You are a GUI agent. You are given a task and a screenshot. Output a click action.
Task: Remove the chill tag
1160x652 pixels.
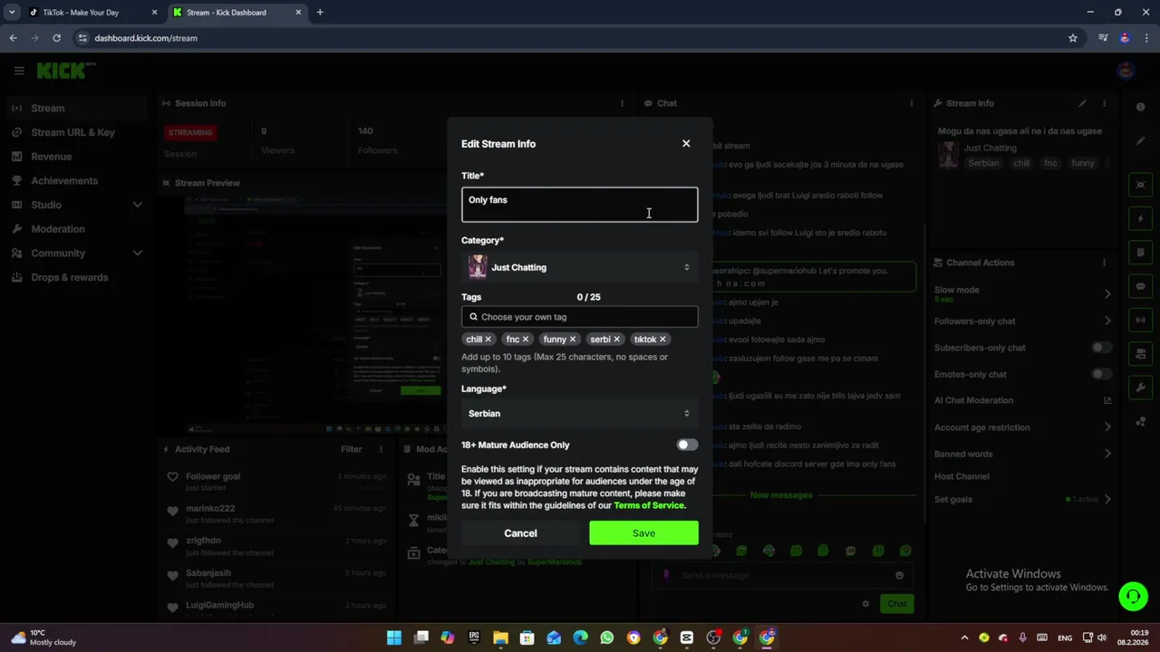pyautogui.click(x=488, y=340)
